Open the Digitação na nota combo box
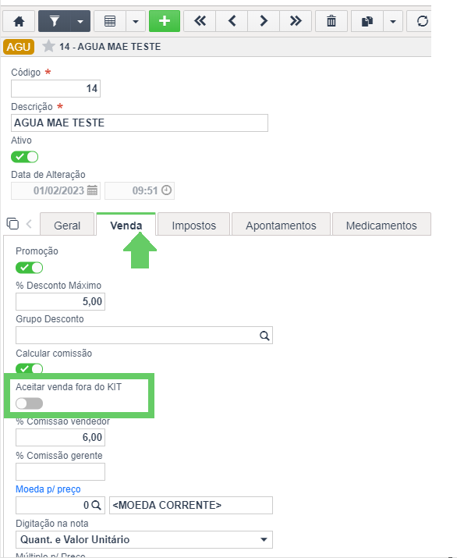The width and height of the screenshot is (457, 558). coord(144,539)
